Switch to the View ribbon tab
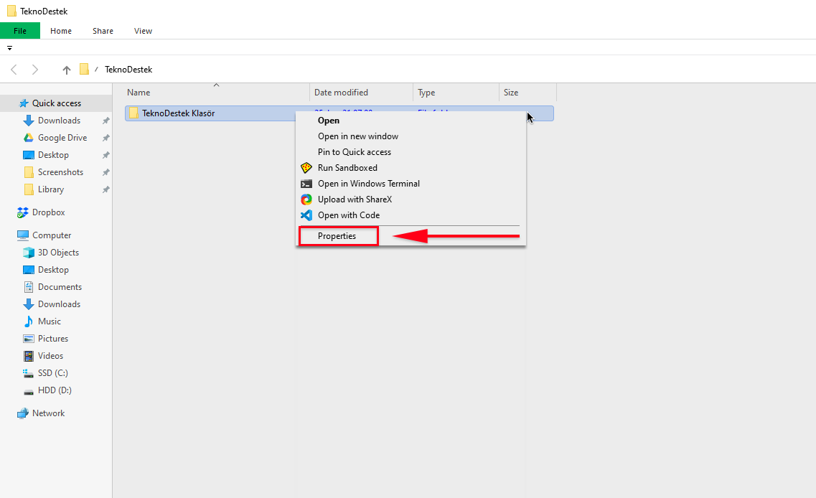The image size is (816, 498). click(143, 31)
